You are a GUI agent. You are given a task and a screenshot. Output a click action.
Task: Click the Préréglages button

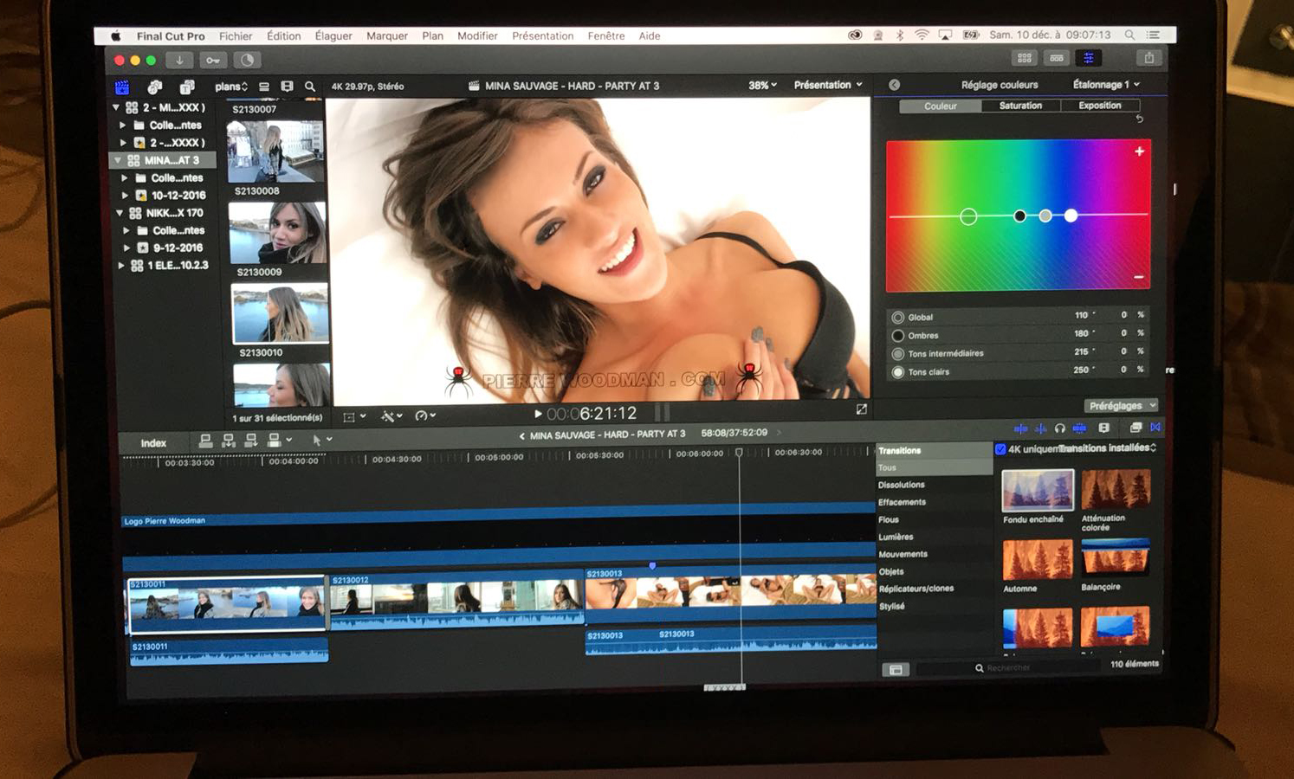click(1121, 405)
